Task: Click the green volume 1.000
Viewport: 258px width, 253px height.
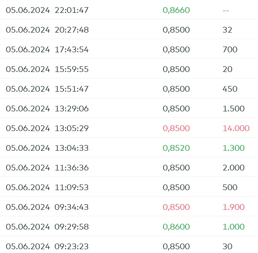Action: (233, 227)
